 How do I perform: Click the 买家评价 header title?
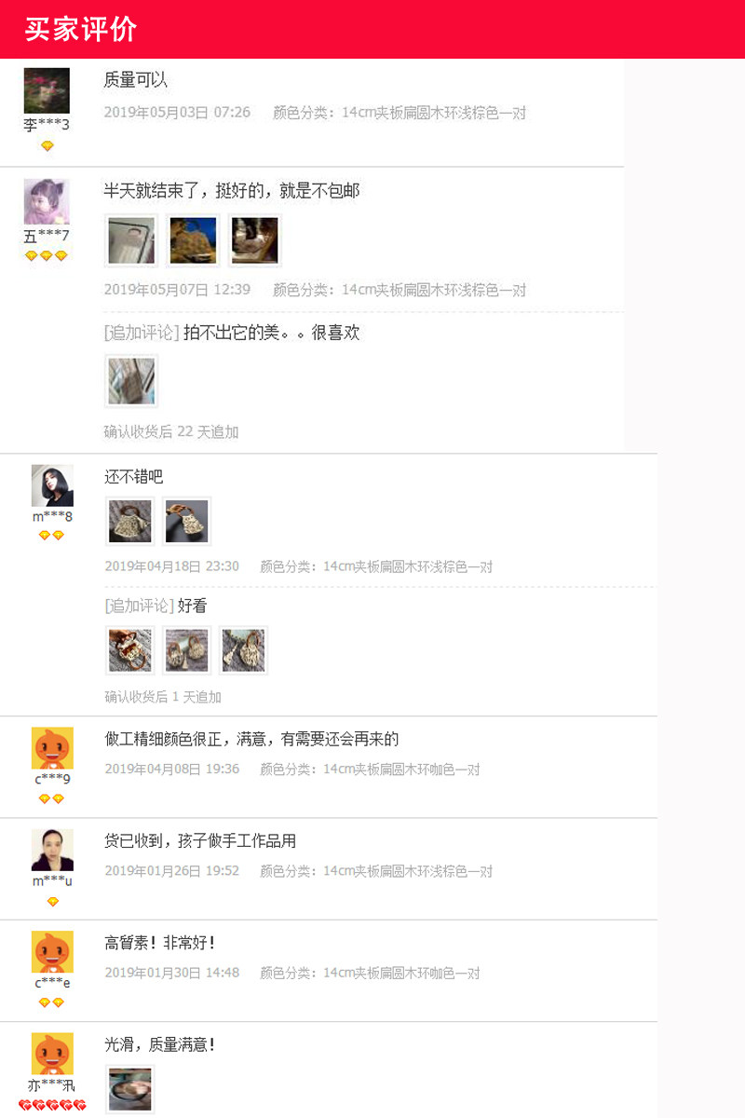pyautogui.click(x=81, y=30)
